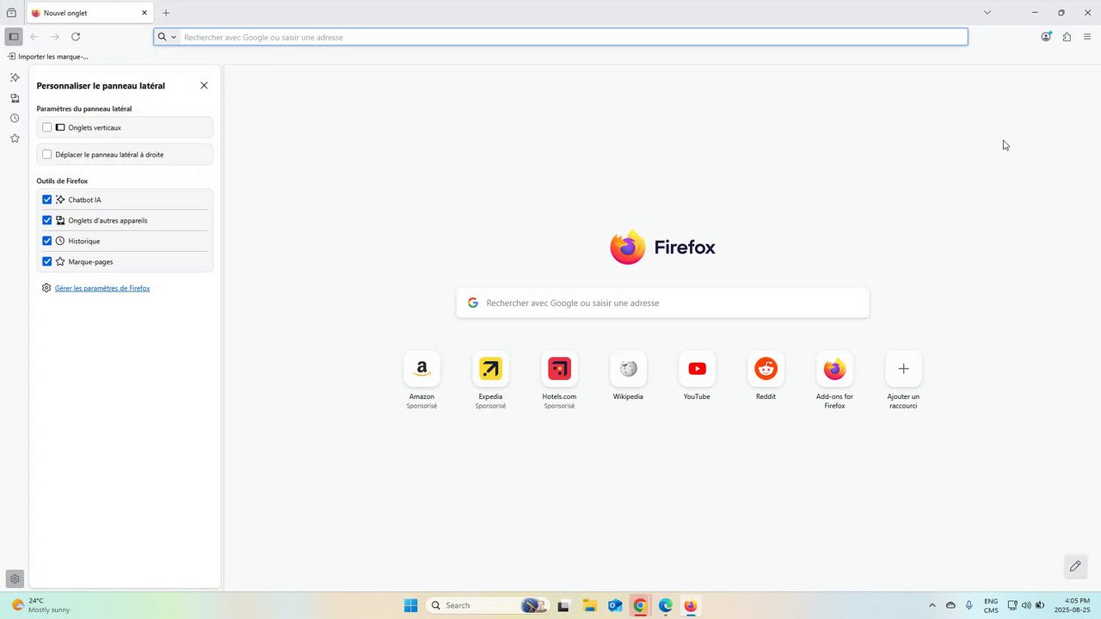The height and width of the screenshot is (619, 1101).
Task: Click the forward navigation arrow
Action: pos(55,37)
